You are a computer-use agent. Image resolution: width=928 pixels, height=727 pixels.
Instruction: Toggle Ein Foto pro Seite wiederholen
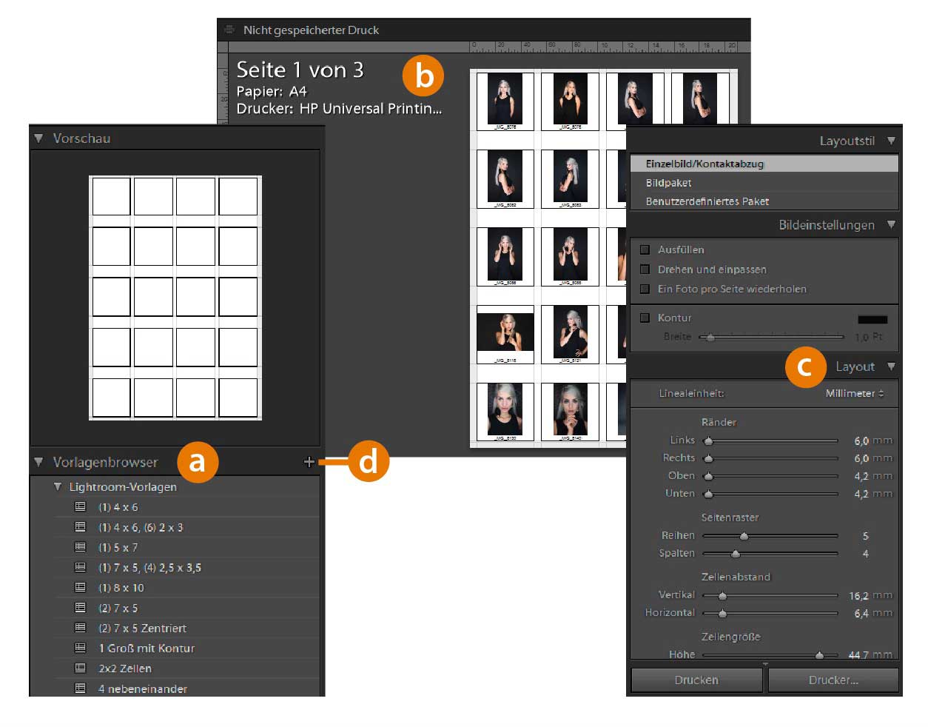(x=645, y=289)
